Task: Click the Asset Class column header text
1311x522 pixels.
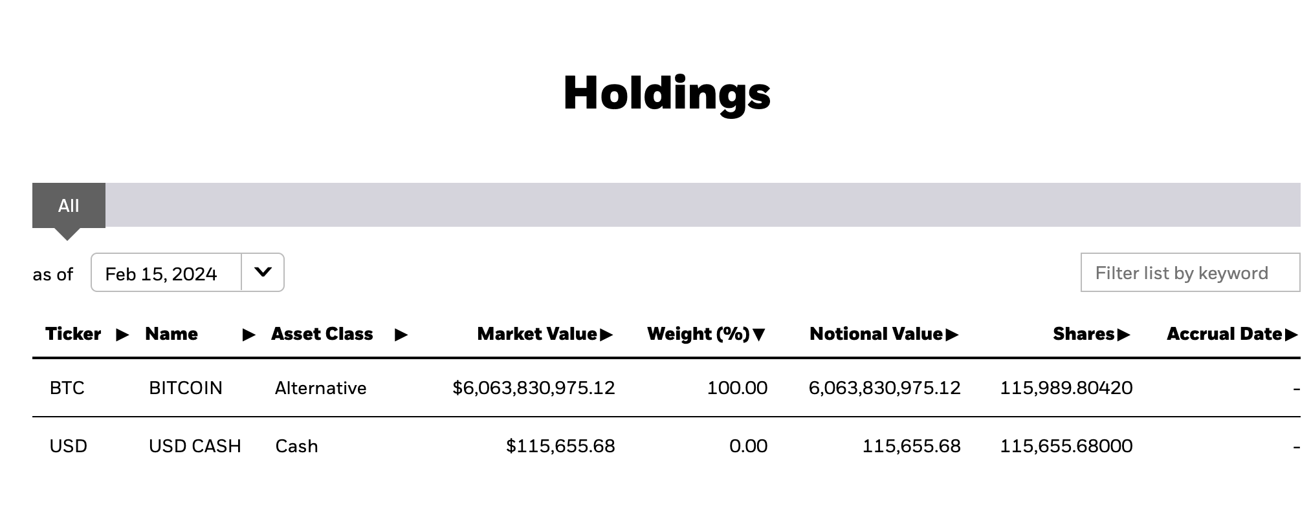Action: [x=322, y=334]
